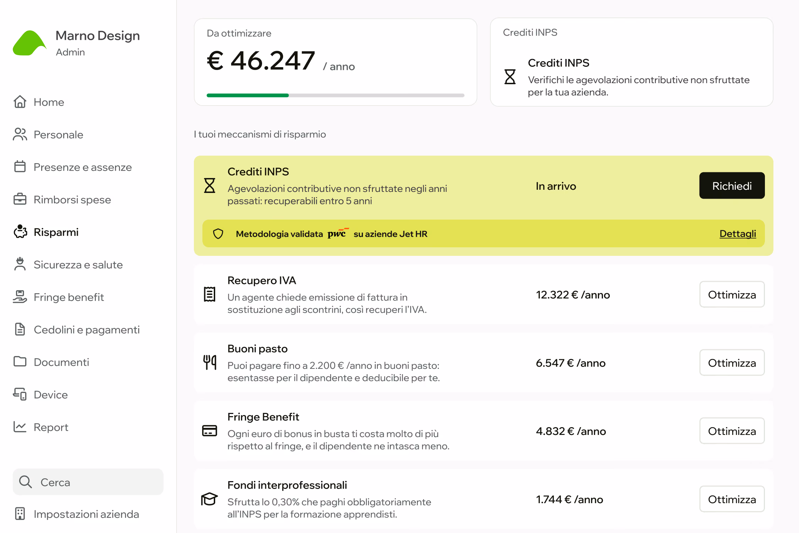
Task: Click the Presenze e assenze calendar icon
Action: (x=20, y=167)
